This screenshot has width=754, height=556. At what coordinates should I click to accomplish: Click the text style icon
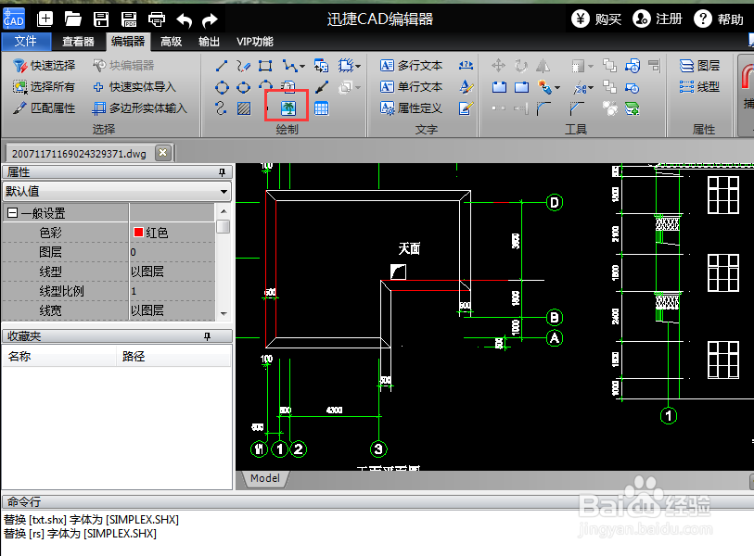pos(466,87)
